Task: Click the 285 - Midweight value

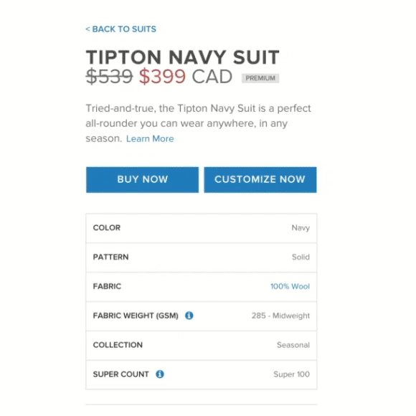Action: click(280, 316)
